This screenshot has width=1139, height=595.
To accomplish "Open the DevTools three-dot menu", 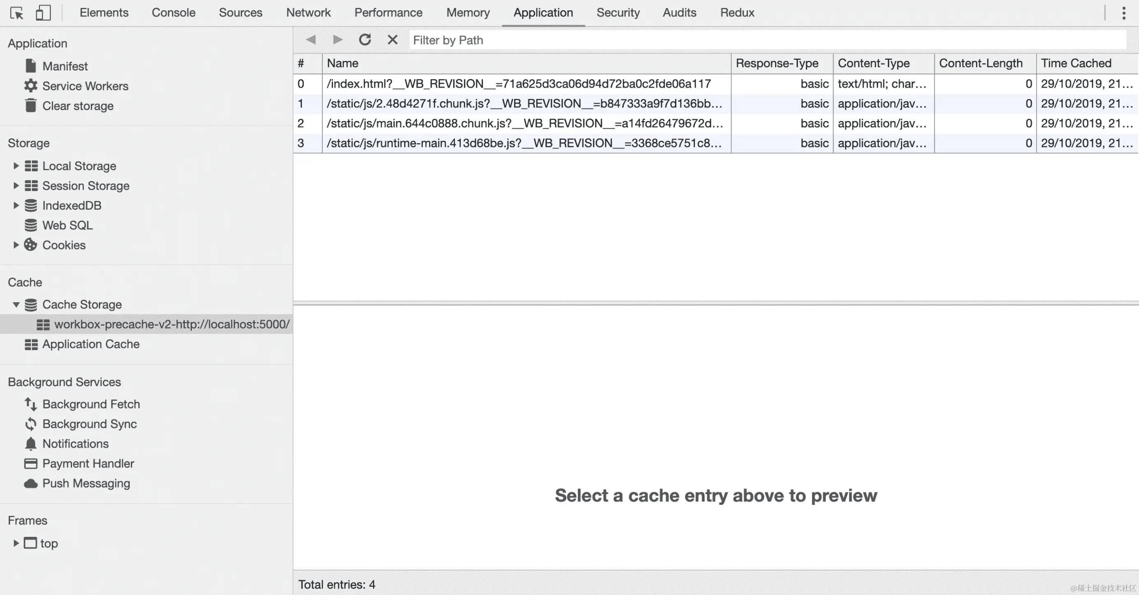I will [x=1123, y=13].
